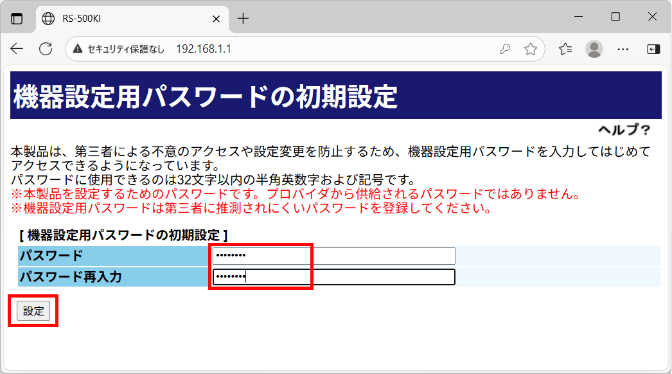Click the back navigation arrow
The height and width of the screenshot is (374, 672).
17,48
